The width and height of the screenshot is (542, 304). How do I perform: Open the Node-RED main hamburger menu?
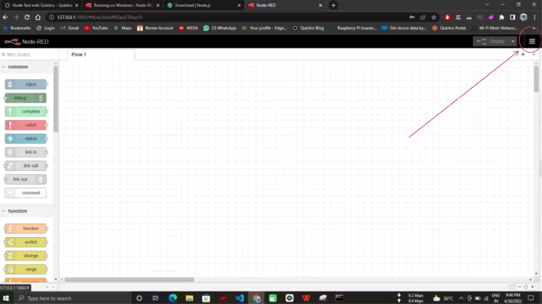(532, 41)
